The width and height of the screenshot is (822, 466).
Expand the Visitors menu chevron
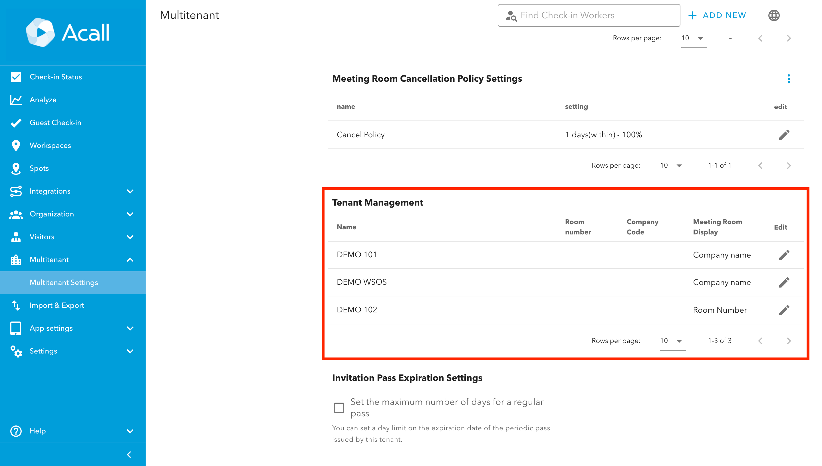pyautogui.click(x=130, y=237)
